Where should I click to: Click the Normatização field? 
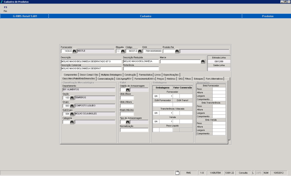pos(134,130)
